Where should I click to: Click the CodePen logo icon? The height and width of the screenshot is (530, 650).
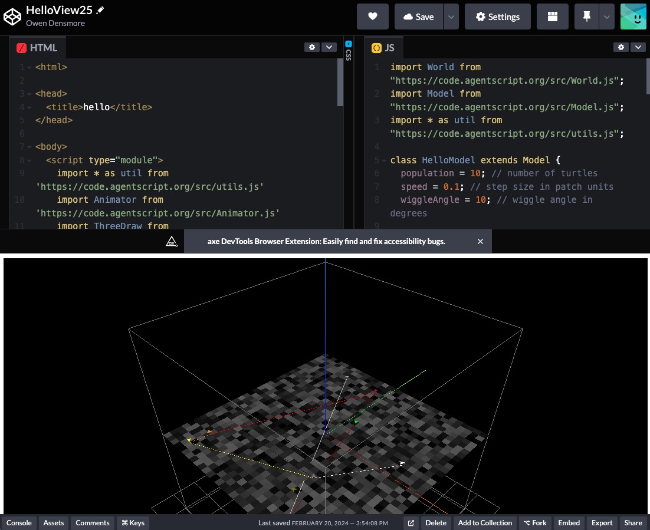pos(12,17)
